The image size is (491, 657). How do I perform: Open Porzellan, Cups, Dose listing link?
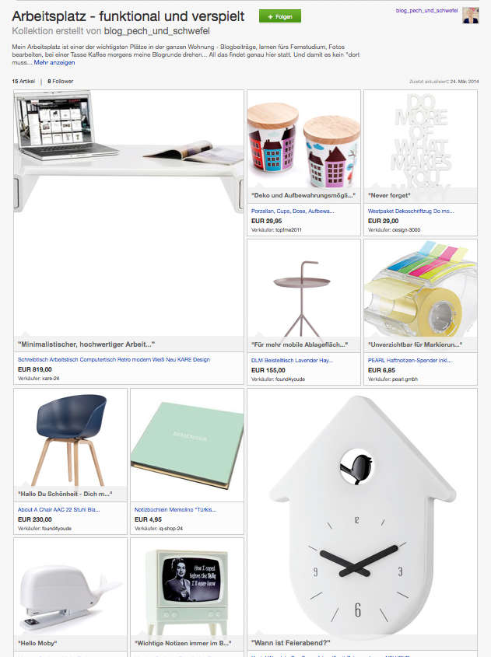(x=293, y=211)
